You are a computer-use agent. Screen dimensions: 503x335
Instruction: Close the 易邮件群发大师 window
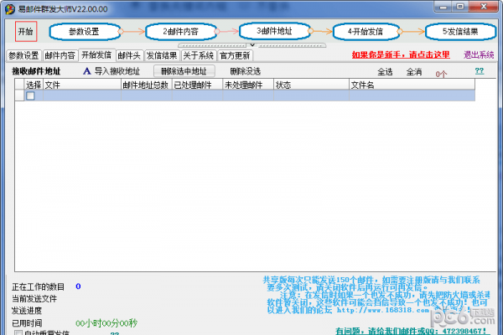484,7
